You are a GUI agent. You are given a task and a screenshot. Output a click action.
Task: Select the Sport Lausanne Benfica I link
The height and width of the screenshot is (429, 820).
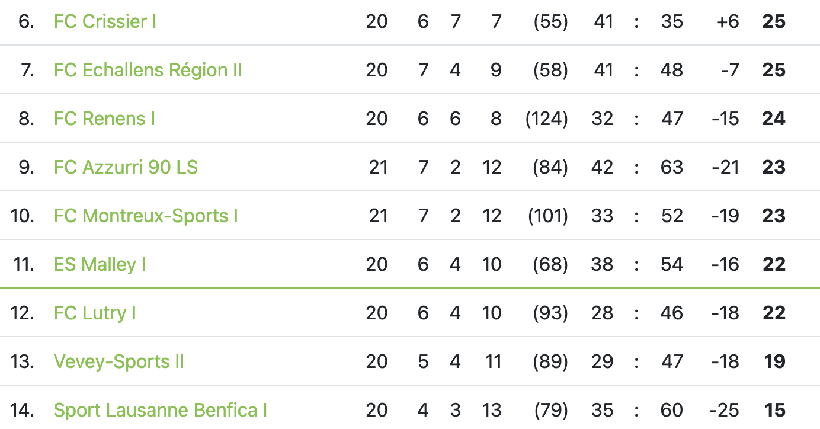tap(160, 411)
